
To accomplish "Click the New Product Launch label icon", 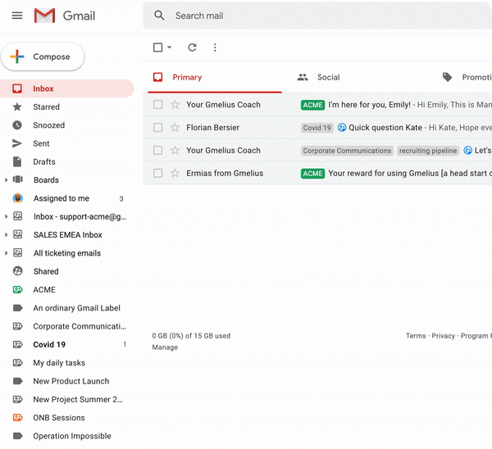I will pyautogui.click(x=17, y=381).
